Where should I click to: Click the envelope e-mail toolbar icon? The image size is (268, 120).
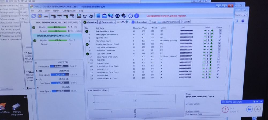coord(104,16)
